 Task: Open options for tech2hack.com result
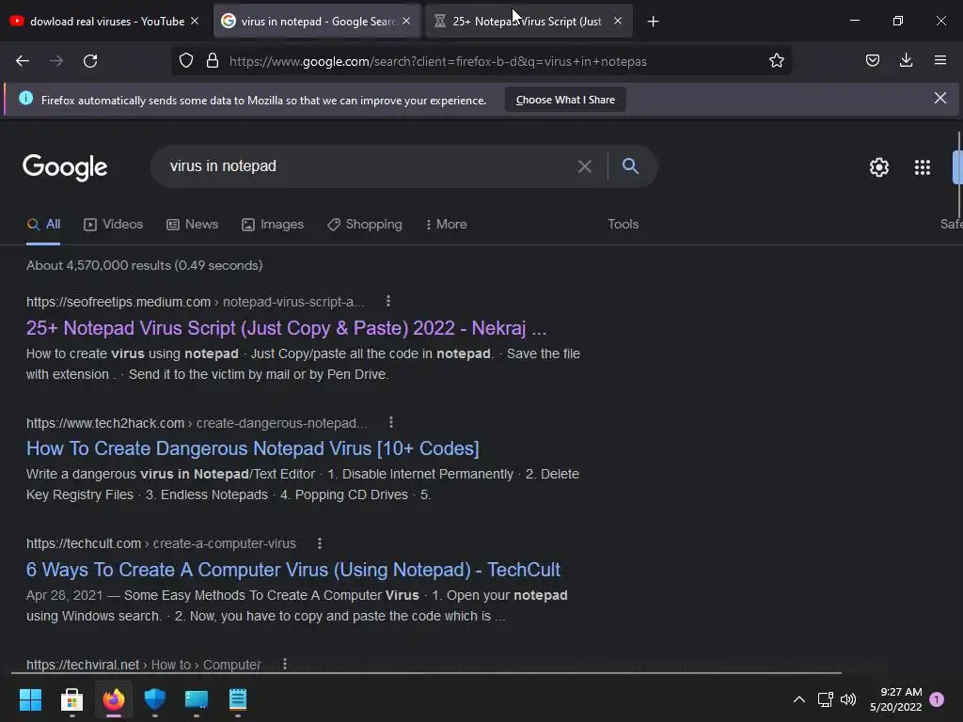pyautogui.click(x=391, y=422)
